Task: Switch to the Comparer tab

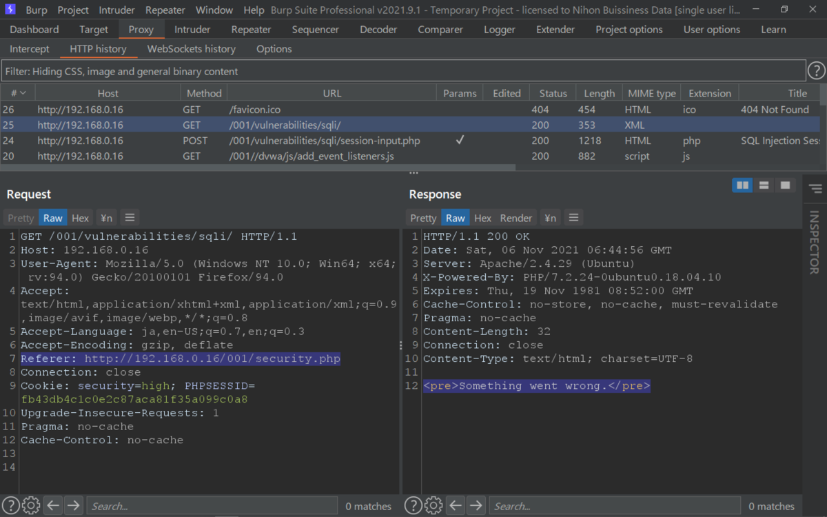Action: (x=440, y=30)
